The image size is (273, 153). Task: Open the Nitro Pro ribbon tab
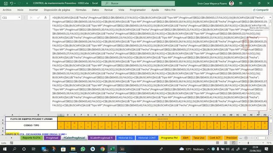point(170,10)
